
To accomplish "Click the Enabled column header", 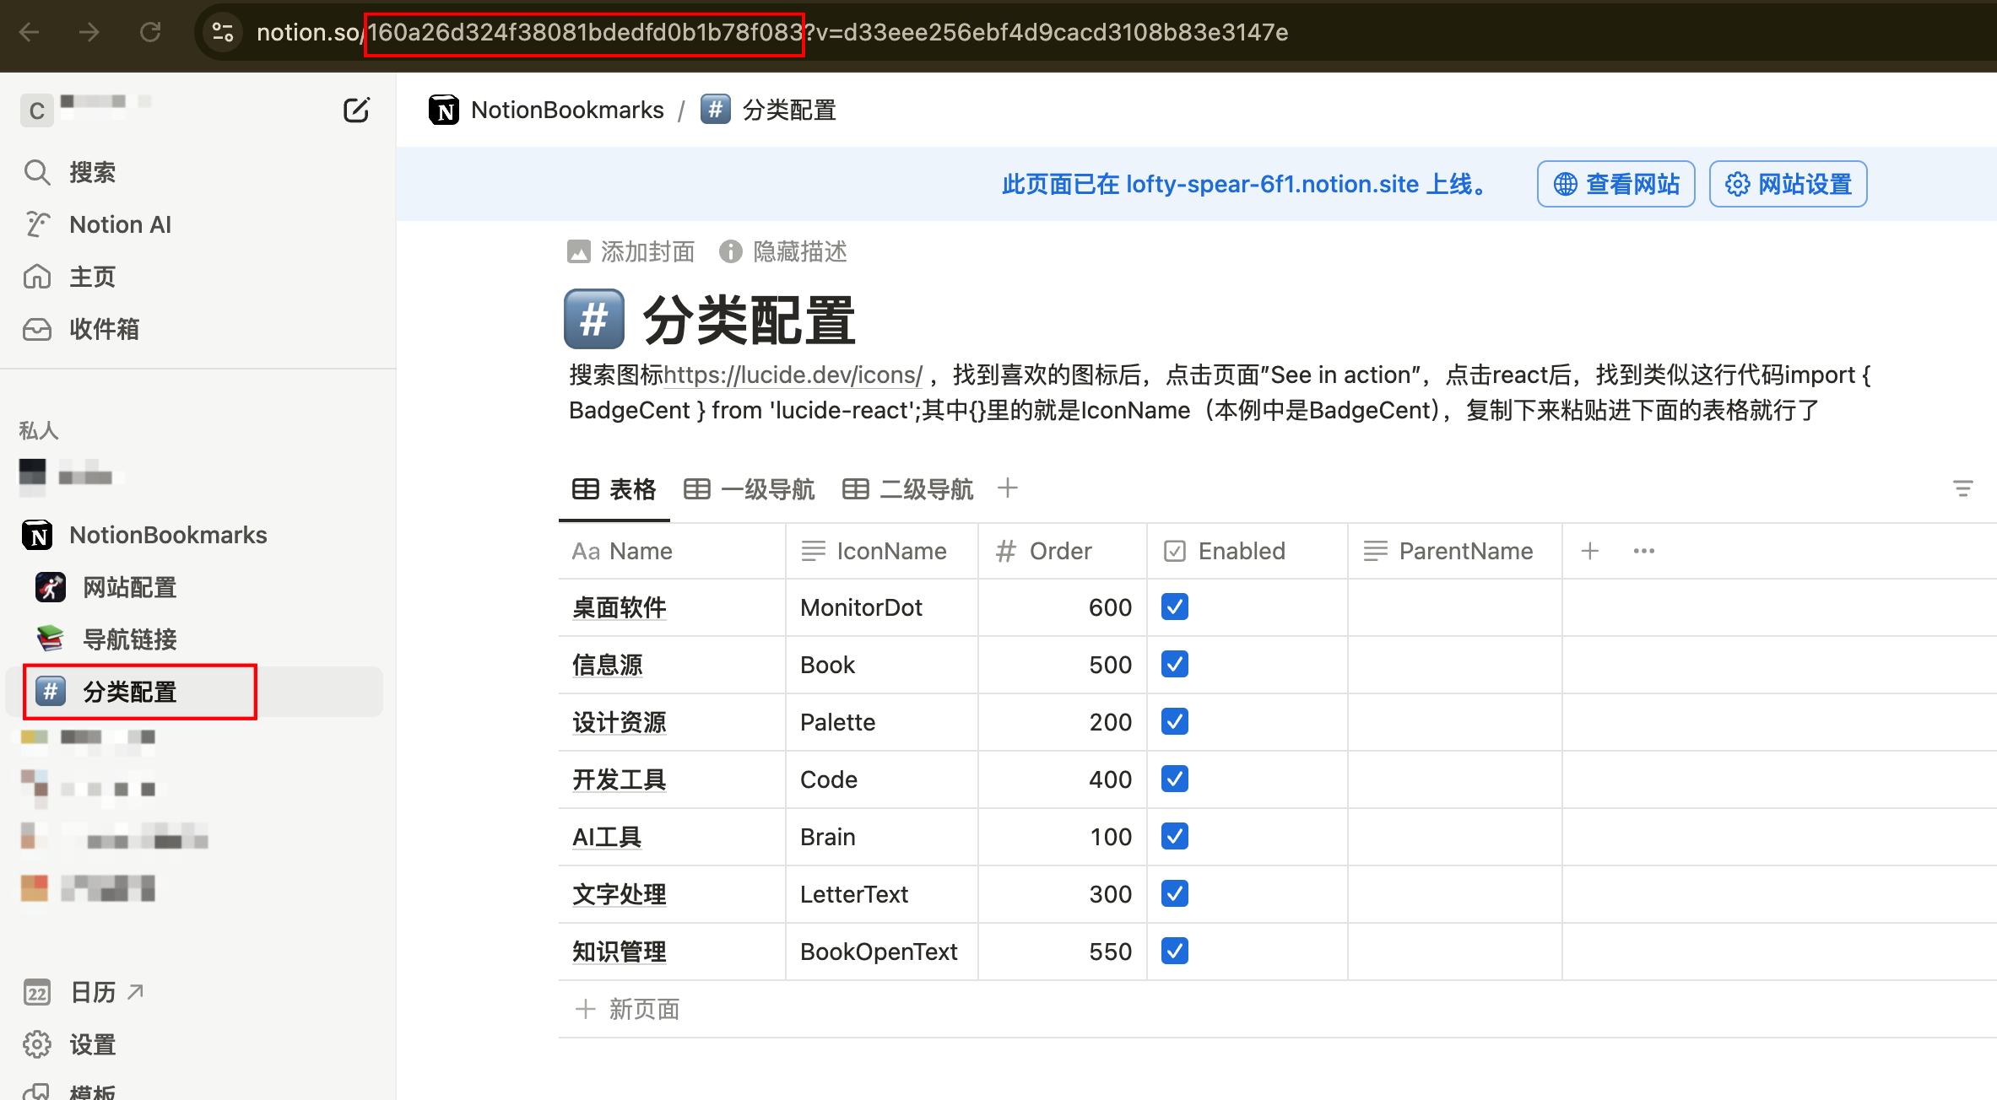I will click(1247, 551).
